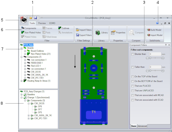172x132 pixels.
Task: Click the Build Model icon
Action: (149, 30)
